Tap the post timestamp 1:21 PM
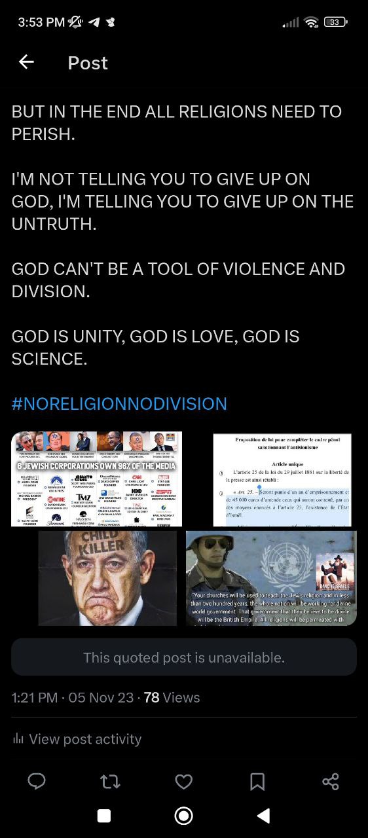 [34, 698]
